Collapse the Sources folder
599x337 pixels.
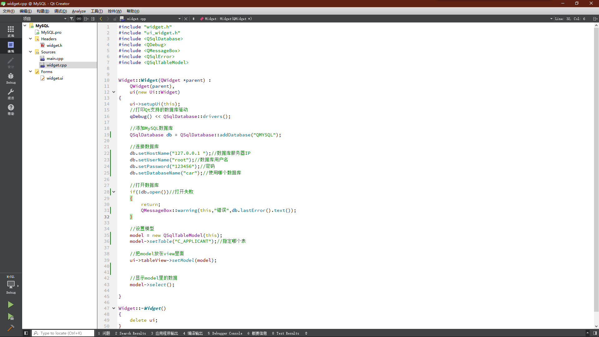point(31,52)
